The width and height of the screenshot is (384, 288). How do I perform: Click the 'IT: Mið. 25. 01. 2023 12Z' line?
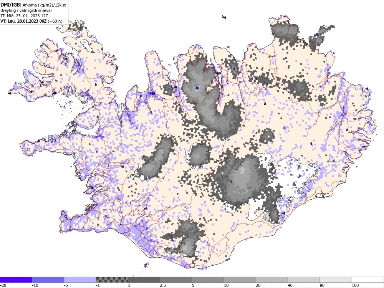coord(24,16)
